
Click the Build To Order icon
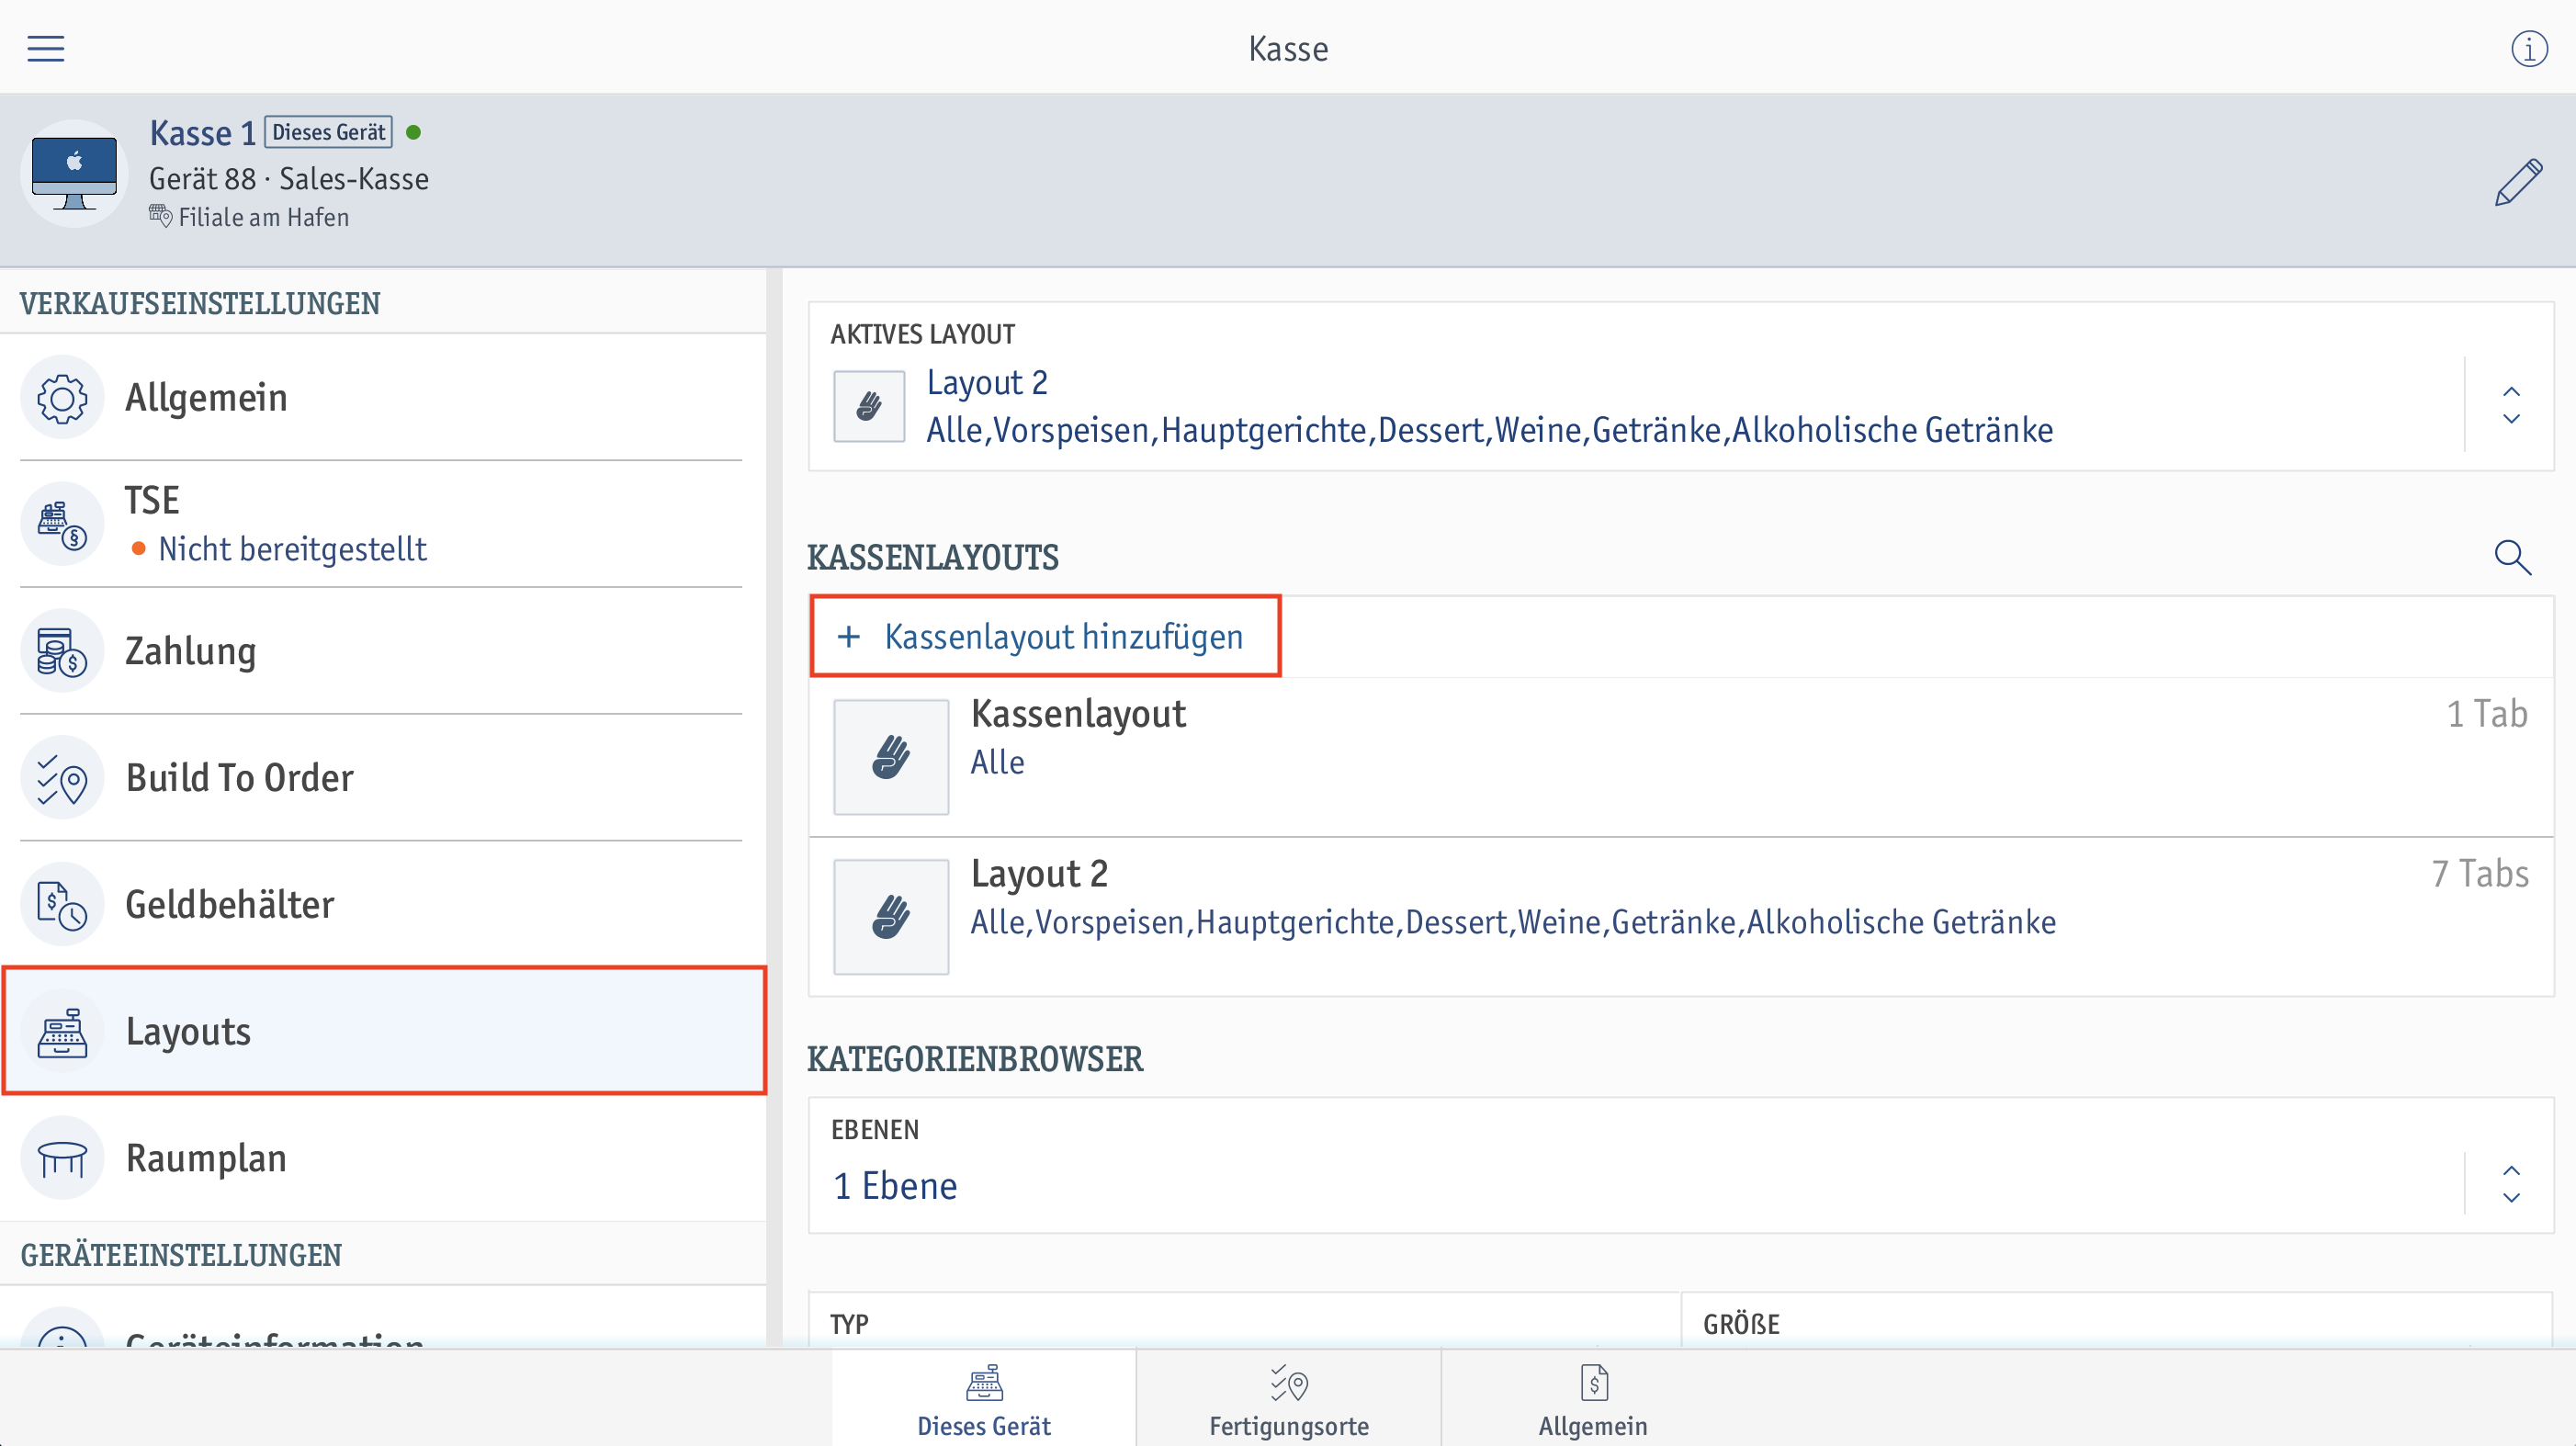click(62, 778)
